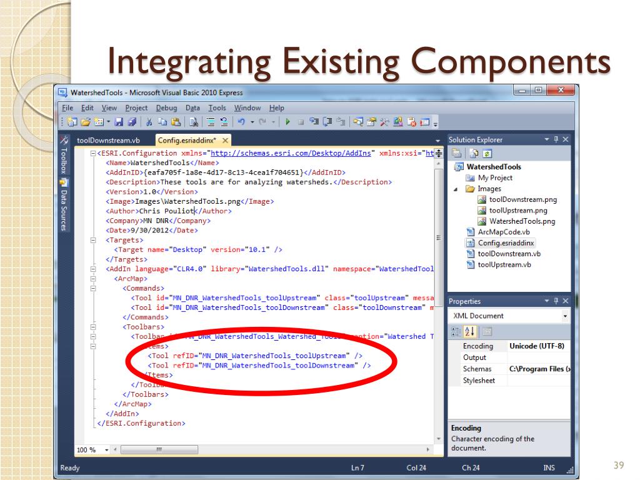The width and height of the screenshot is (640, 480).
Task: Open the Edit menu
Action: [87, 107]
